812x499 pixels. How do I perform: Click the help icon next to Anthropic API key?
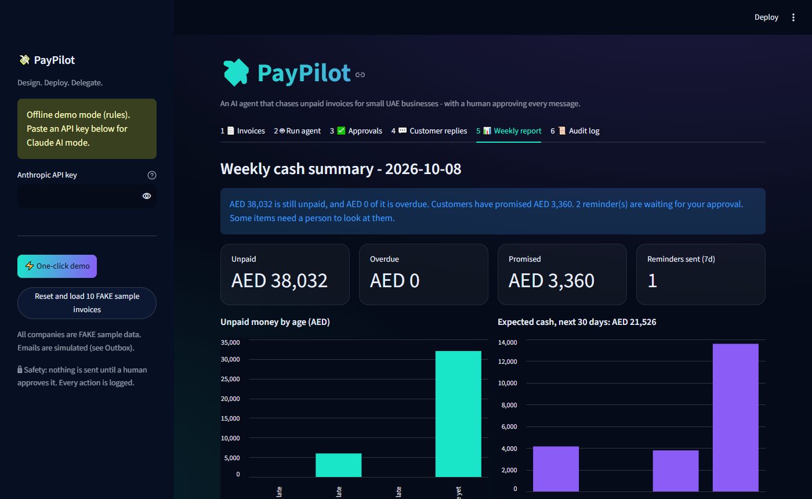[x=152, y=175]
